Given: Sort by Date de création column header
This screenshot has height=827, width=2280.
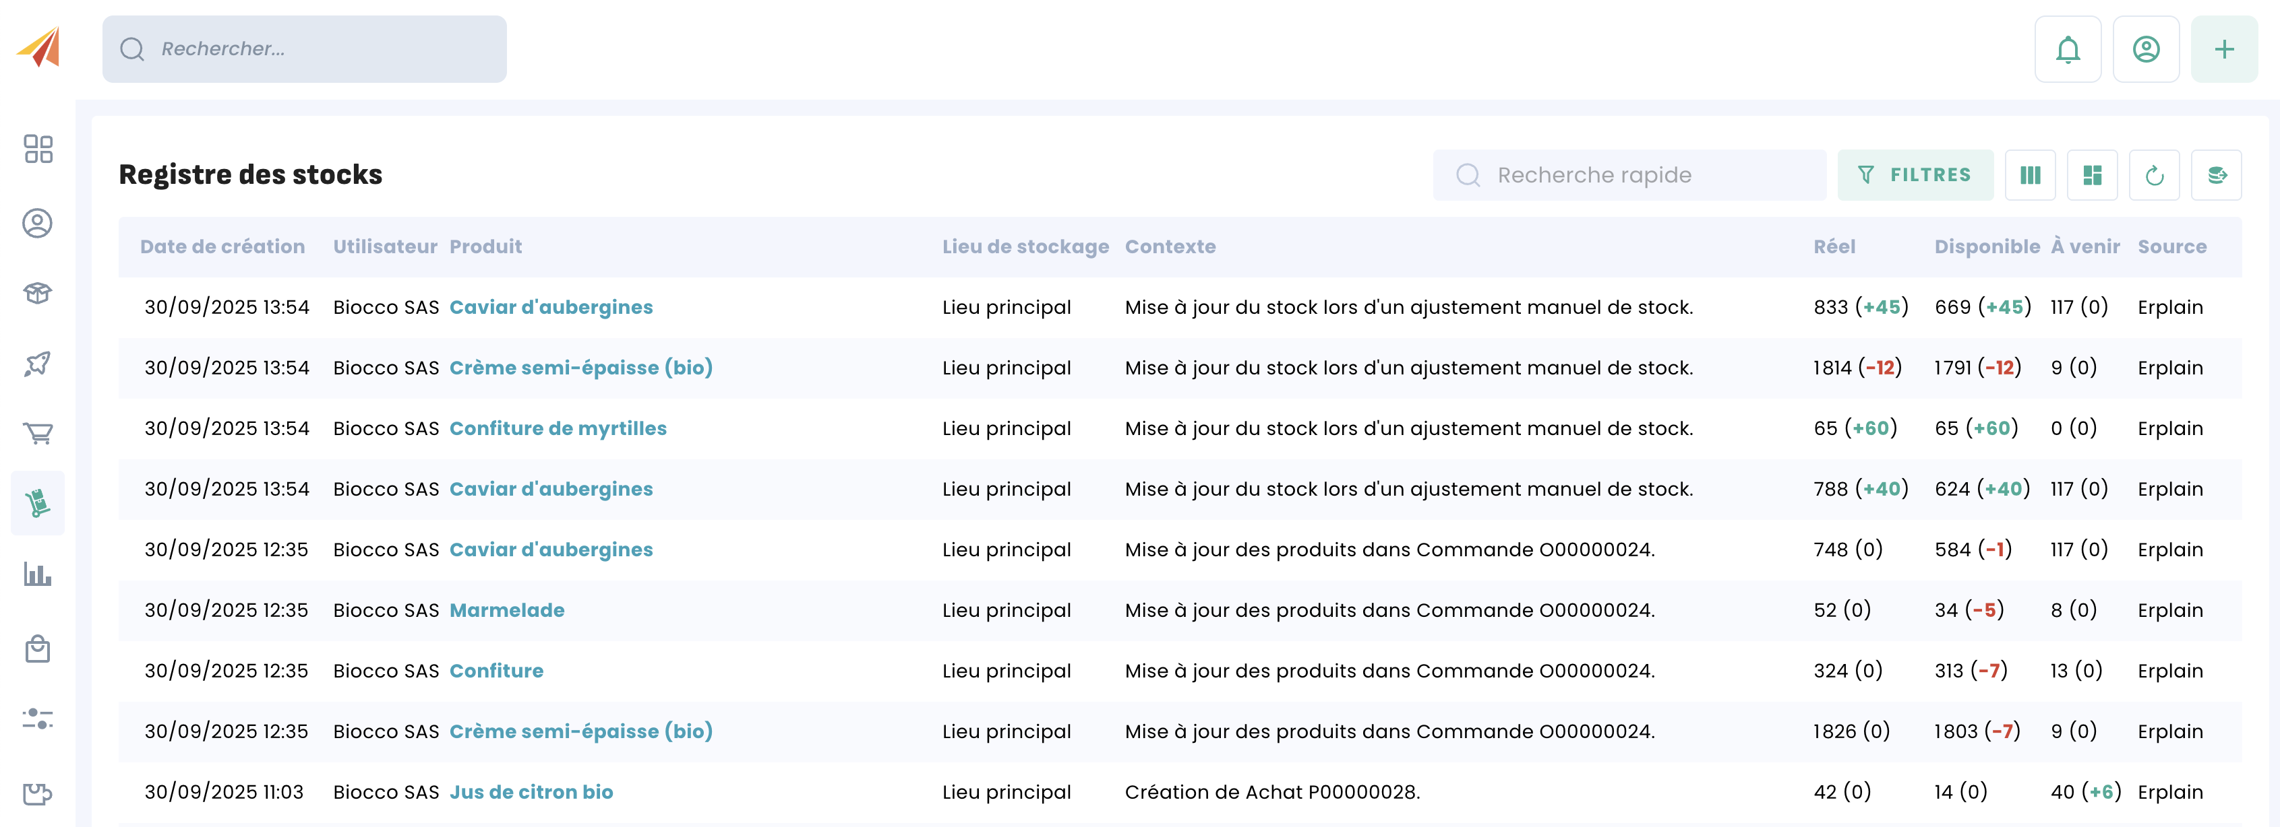Looking at the screenshot, I should 222,246.
